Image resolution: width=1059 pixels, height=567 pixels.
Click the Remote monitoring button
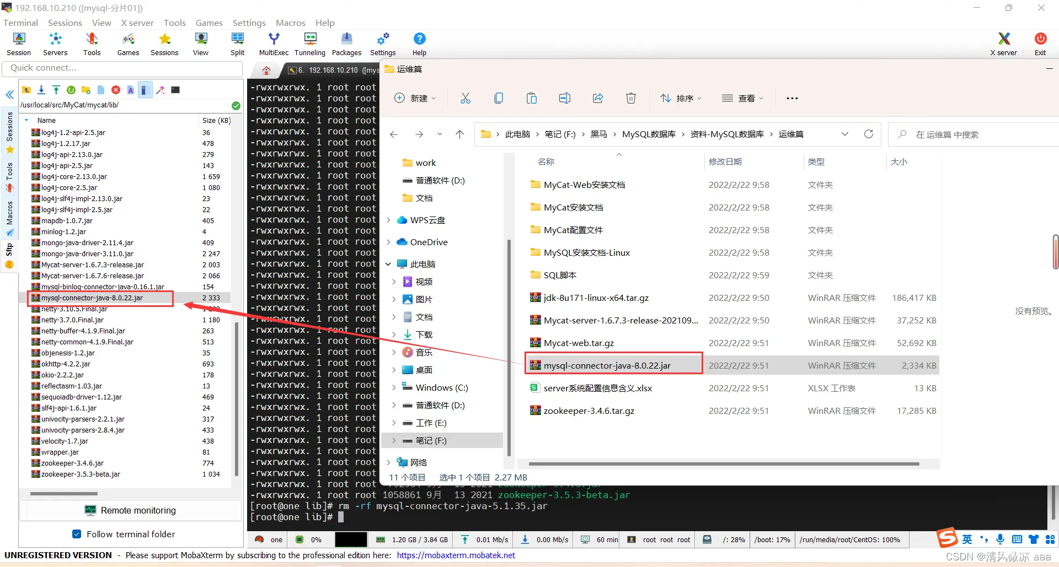click(131, 510)
